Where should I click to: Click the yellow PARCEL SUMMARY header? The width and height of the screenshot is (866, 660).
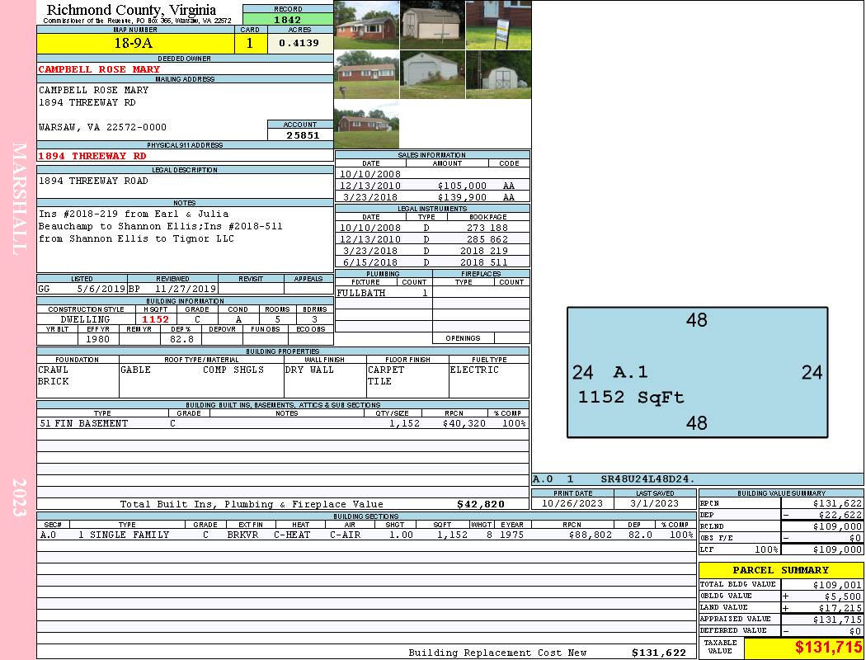click(x=780, y=570)
